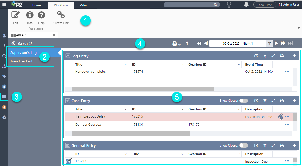Image resolution: width=302 pixels, height=166 pixels.
Task: Collapse the Area 2 navigation panel
Action: (x=13, y=44)
